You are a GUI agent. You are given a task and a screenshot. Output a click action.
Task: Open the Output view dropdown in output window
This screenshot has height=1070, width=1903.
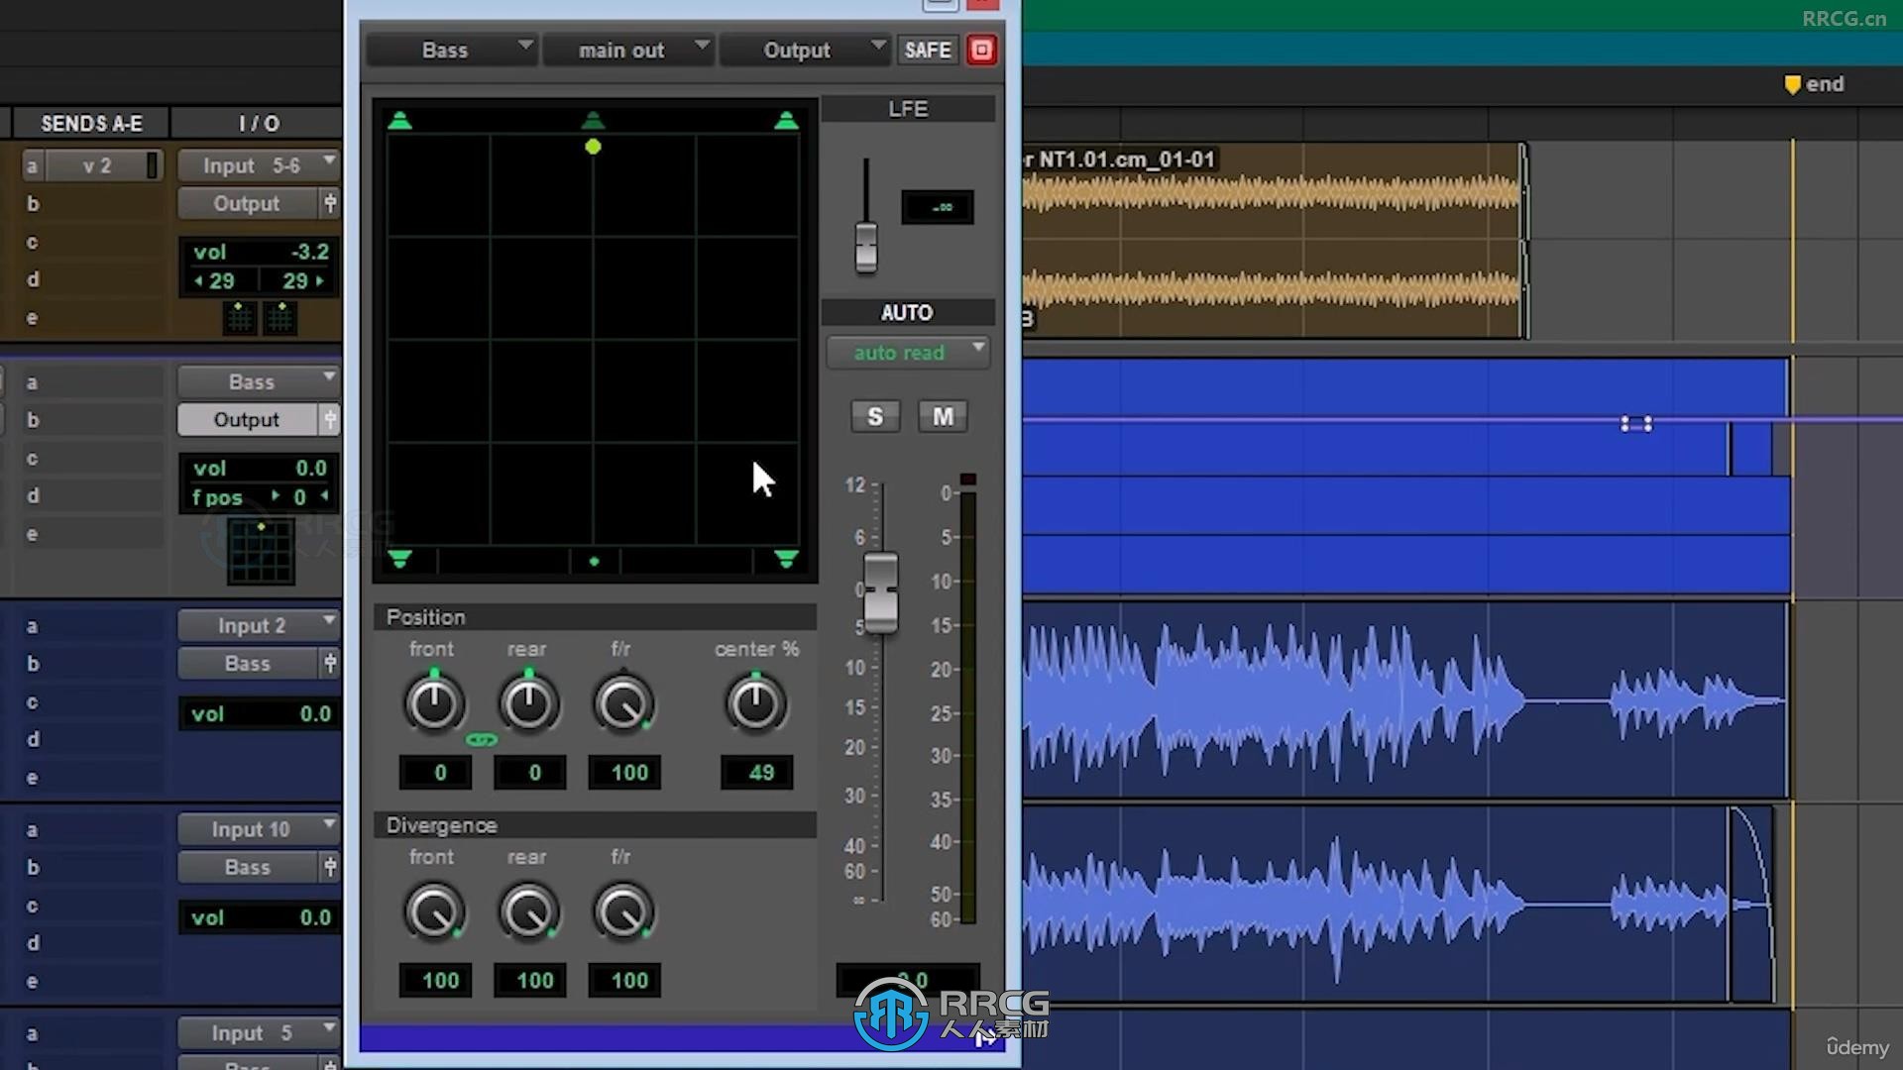805,50
